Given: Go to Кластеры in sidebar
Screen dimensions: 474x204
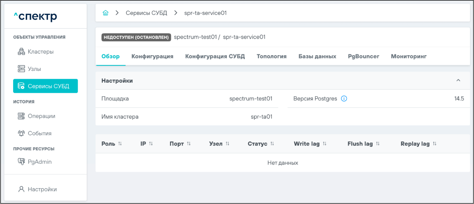Looking at the screenshot, I should point(41,52).
